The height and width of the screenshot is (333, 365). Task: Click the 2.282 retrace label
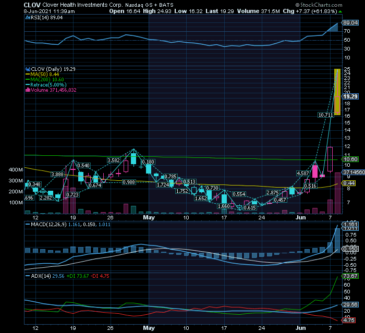pyautogui.click(x=46, y=198)
